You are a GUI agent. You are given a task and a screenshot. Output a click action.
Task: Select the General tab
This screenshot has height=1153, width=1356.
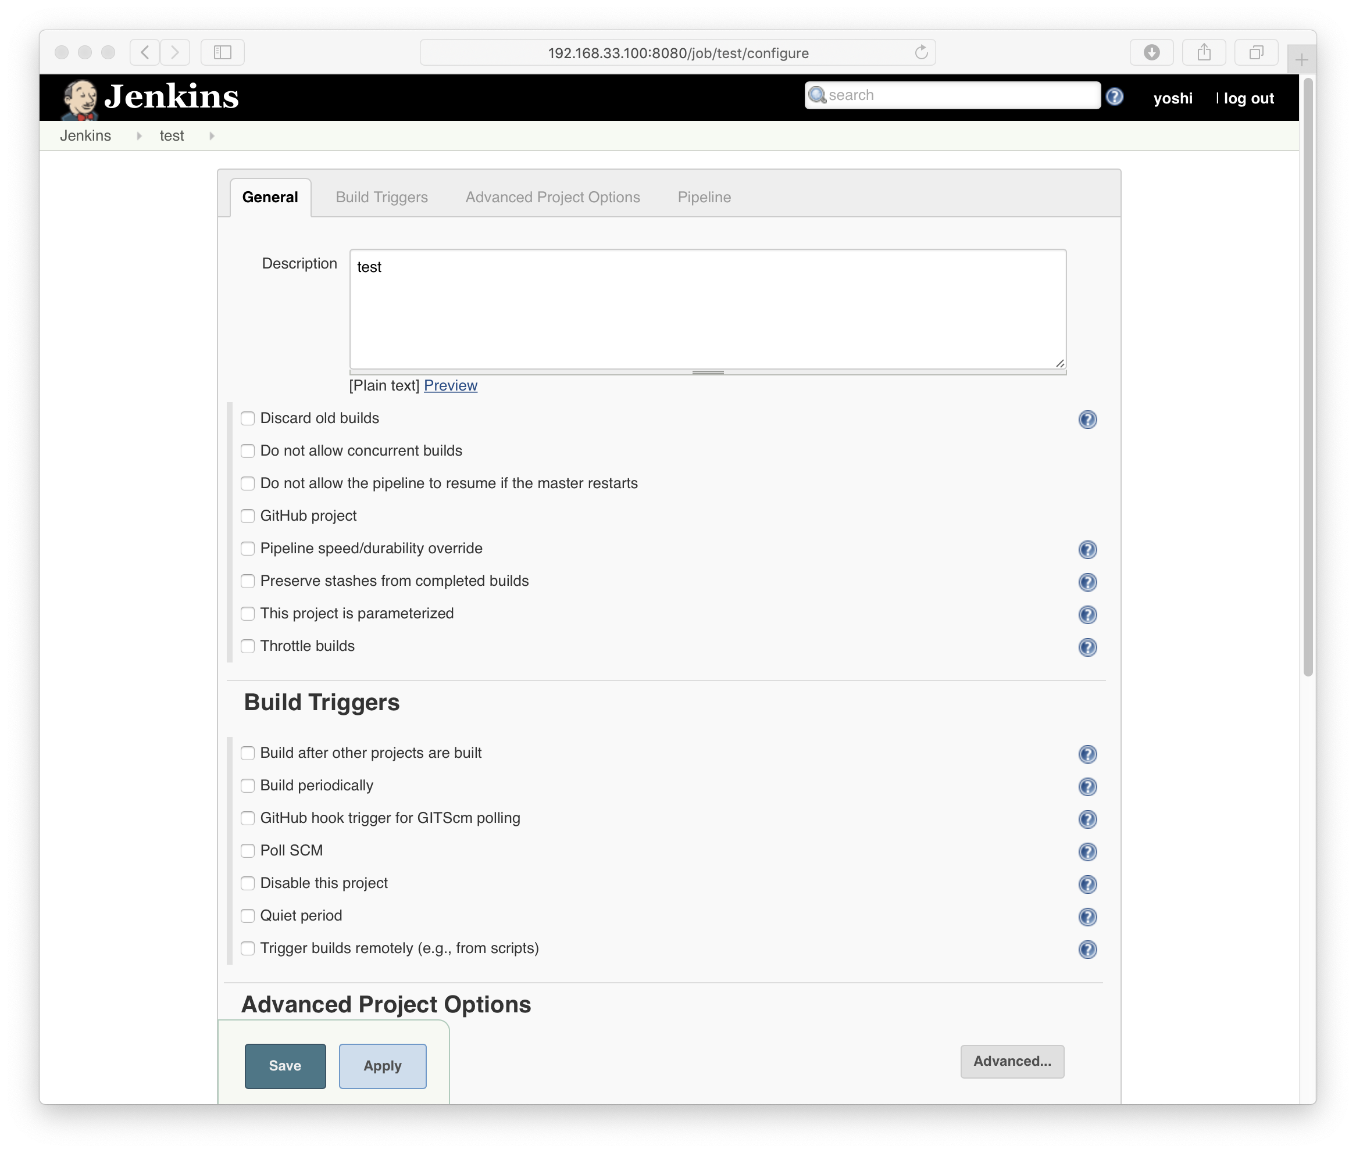coord(270,198)
